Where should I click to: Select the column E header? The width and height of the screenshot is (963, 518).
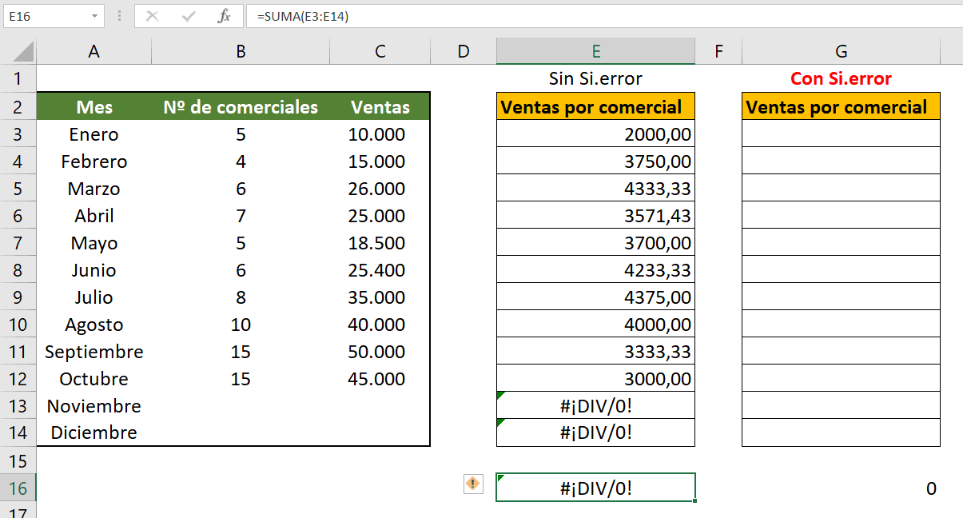pos(595,52)
